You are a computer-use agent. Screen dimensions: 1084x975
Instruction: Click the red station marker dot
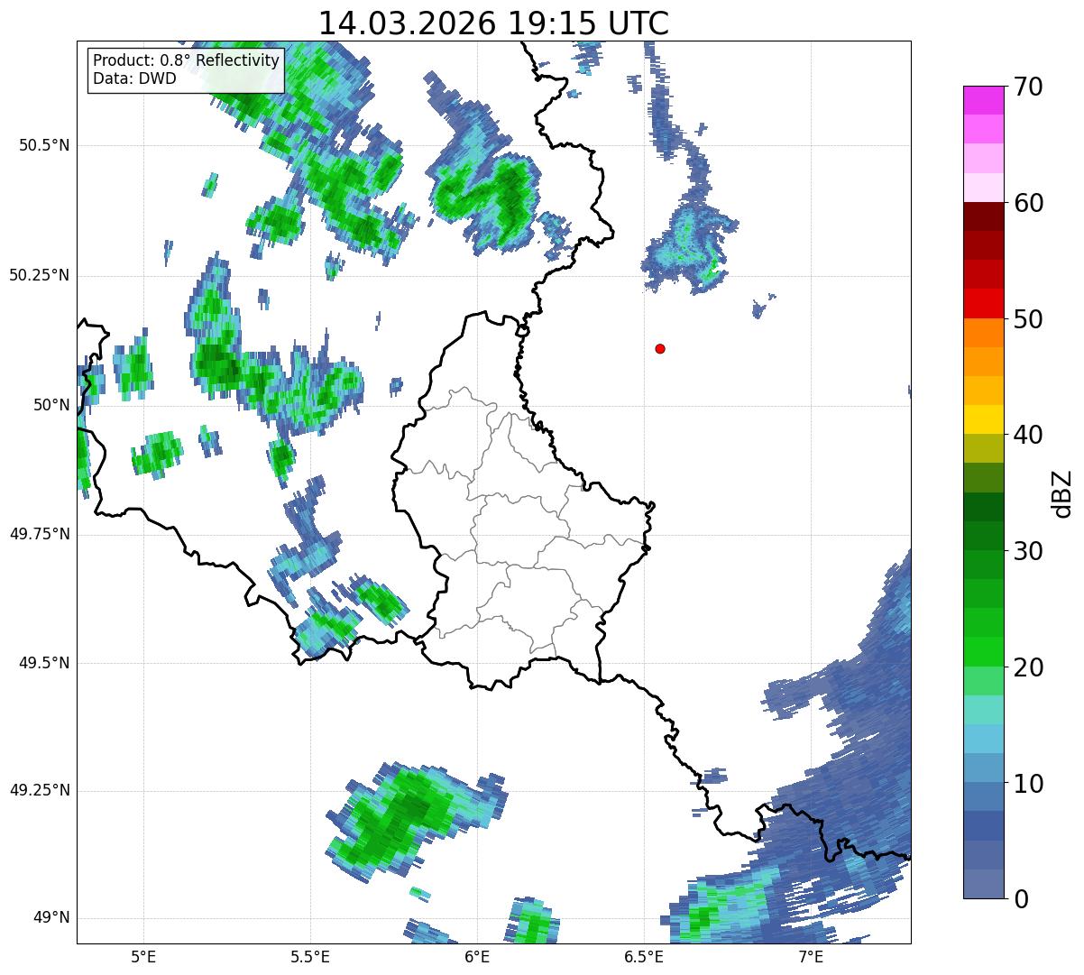(660, 348)
